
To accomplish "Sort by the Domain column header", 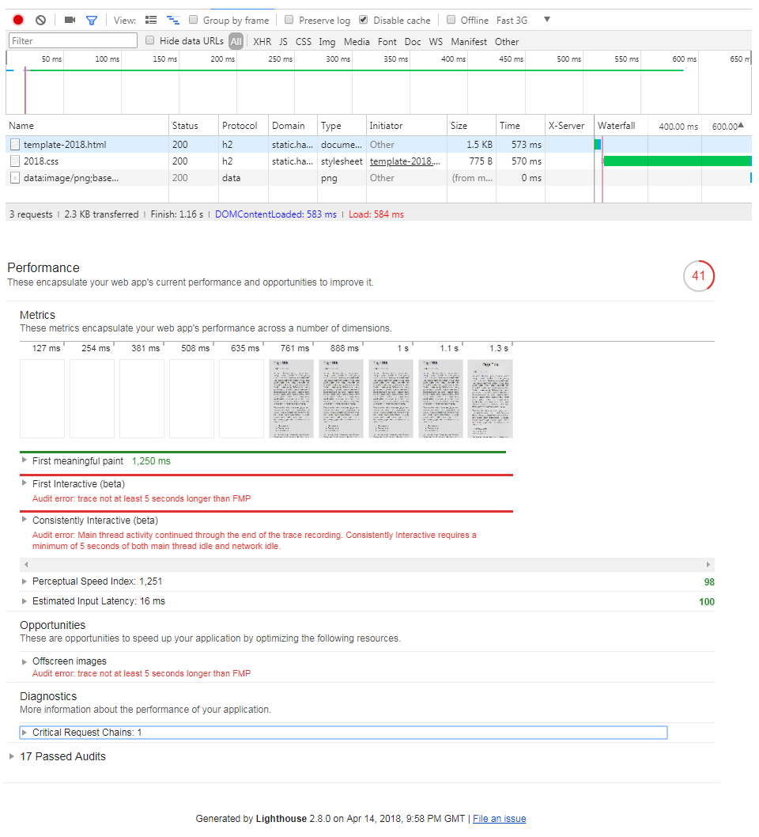I will [x=293, y=126].
